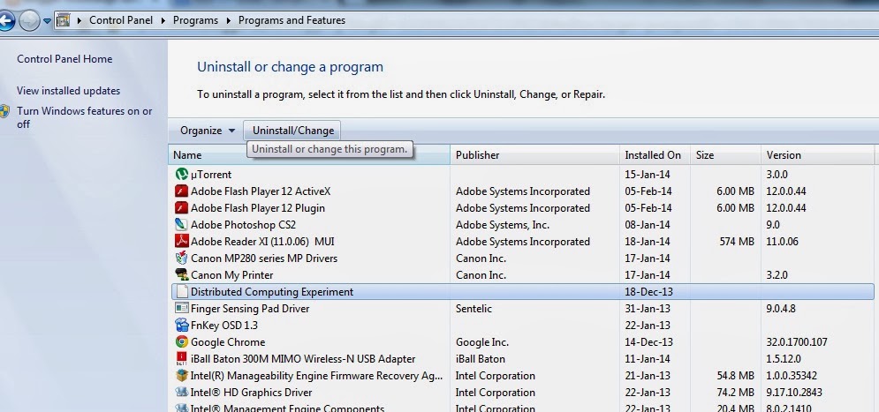Click Control Panel in the address breadcrumb
The image size is (879, 412).
click(x=121, y=20)
